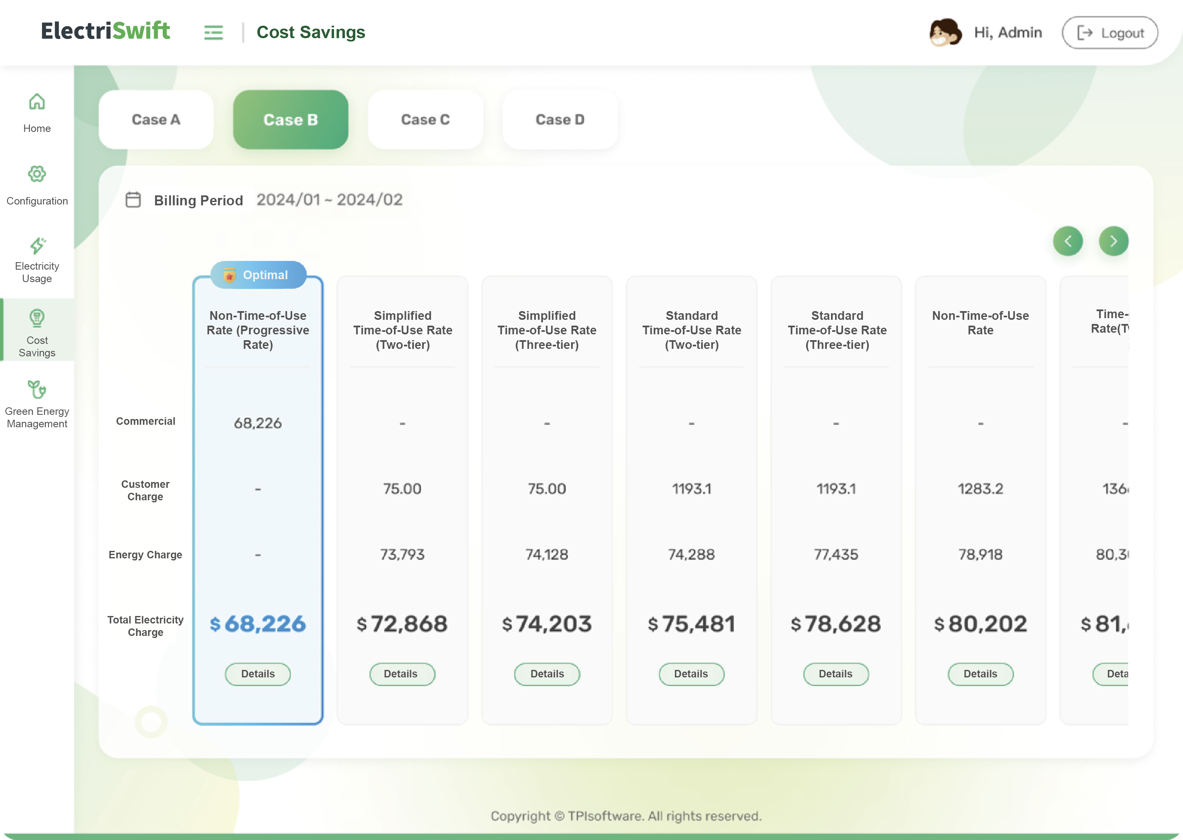Open Details for $80,202 Non-Time-of-Use Rate
The image size is (1183, 840).
(981, 674)
